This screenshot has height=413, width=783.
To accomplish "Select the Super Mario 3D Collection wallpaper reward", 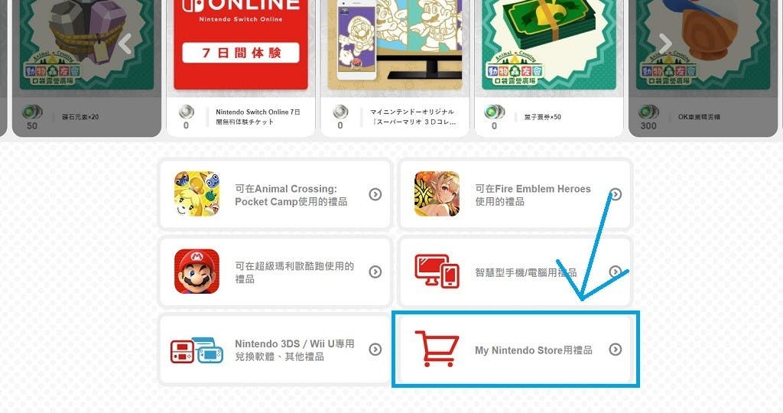I will point(395,68).
